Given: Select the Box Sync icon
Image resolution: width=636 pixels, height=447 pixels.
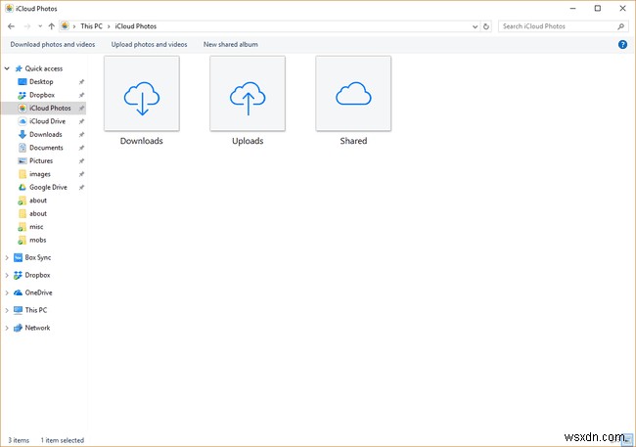Looking at the screenshot, I should click(18, 257).
